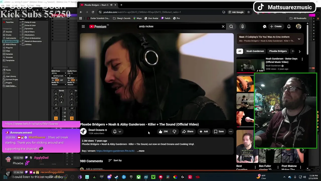This screenshot has width=321, height=181.
Task: Open the YouTube guide hamburger menu
Action: click(83, 26)
